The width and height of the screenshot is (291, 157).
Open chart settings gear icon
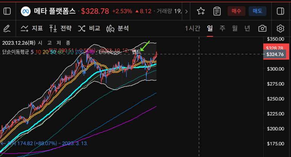tap(280, 29)
